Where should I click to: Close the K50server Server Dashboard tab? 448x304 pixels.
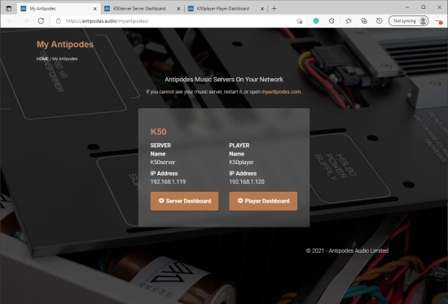point(178,9)
